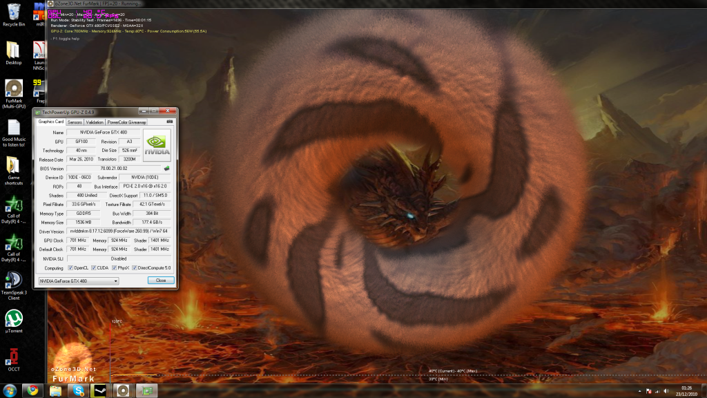The height and width of the screenshot is (398, 707).
Task: Click the FurMark window title bar
Action: point(377,3)
